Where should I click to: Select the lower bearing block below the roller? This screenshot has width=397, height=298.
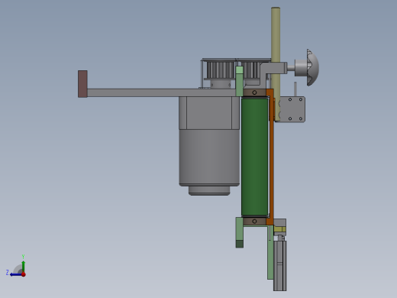(x=254, y=221)
